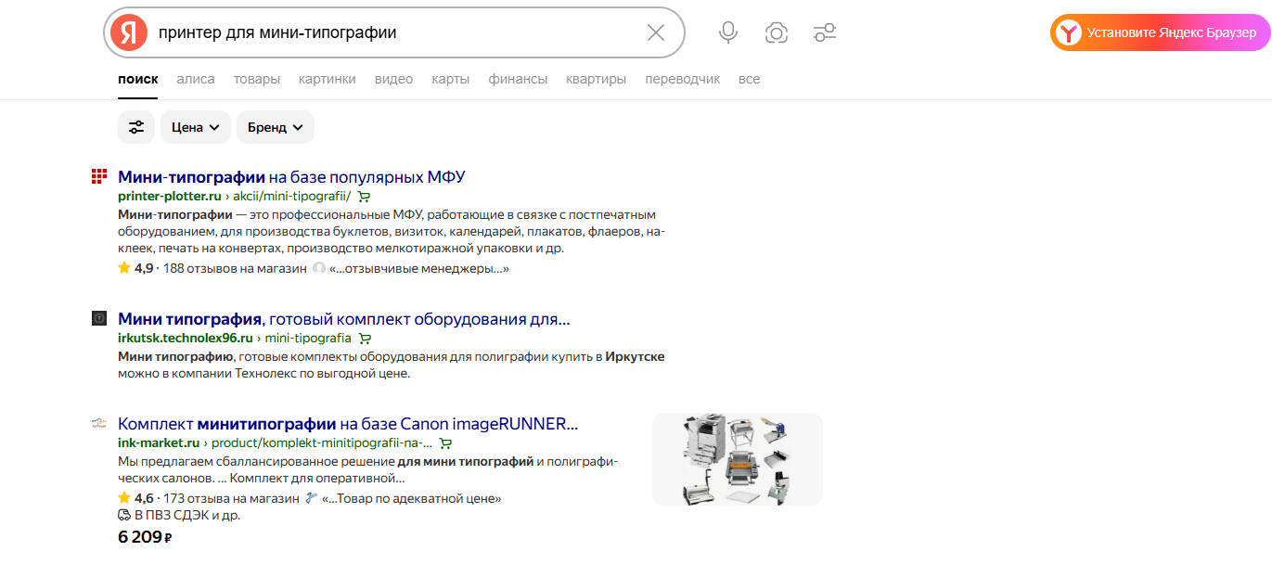Open ink-market.ru domain link
The image size is (1272, 577).
tap(159, 443)
